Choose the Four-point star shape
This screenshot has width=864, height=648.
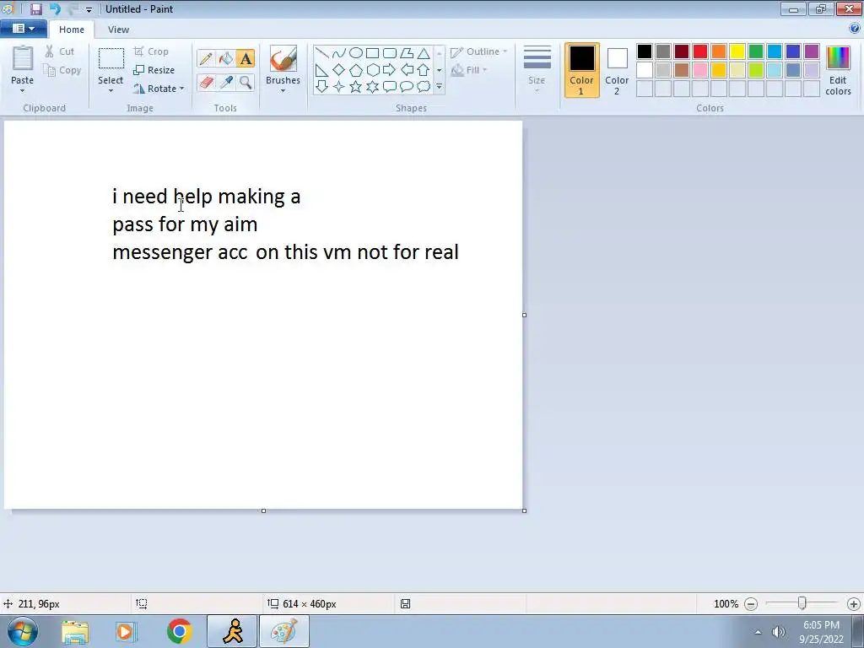[x=339, y=87]
